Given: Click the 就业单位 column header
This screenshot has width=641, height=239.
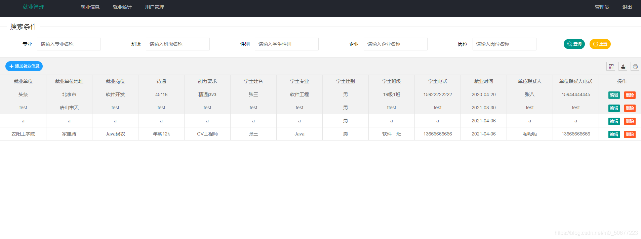Looking at the screenshot, I should click(x=23, y=81).
